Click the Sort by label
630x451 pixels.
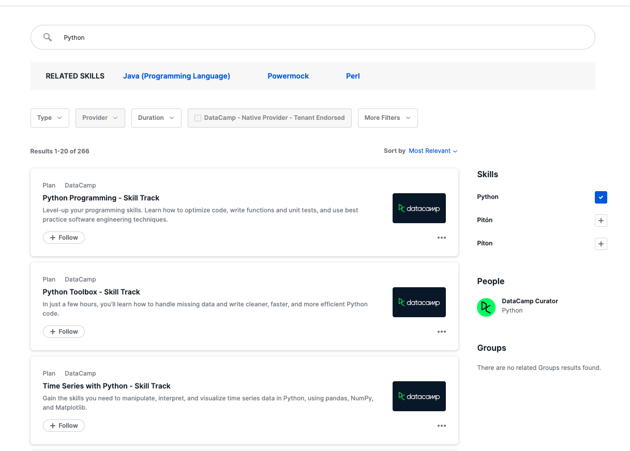click(x=395, y=151)
